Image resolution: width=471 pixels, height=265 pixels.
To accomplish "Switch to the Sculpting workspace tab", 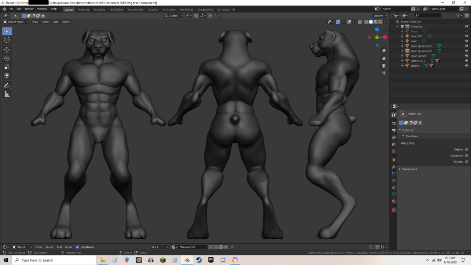I will click(99, 10).
